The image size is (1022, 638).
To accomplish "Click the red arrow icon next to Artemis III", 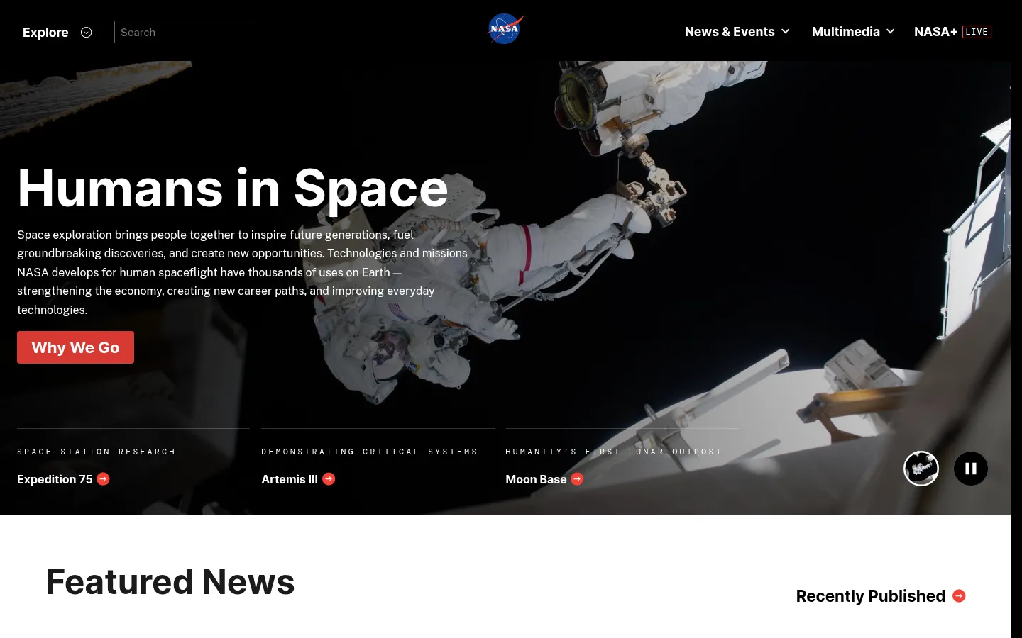I will click(329, 479).
